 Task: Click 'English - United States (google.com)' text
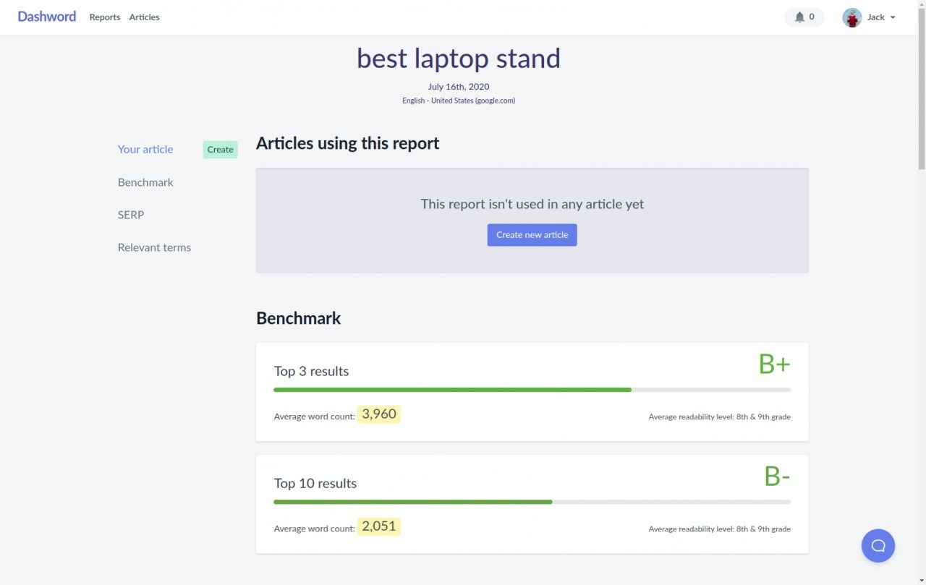pos(459,101)
